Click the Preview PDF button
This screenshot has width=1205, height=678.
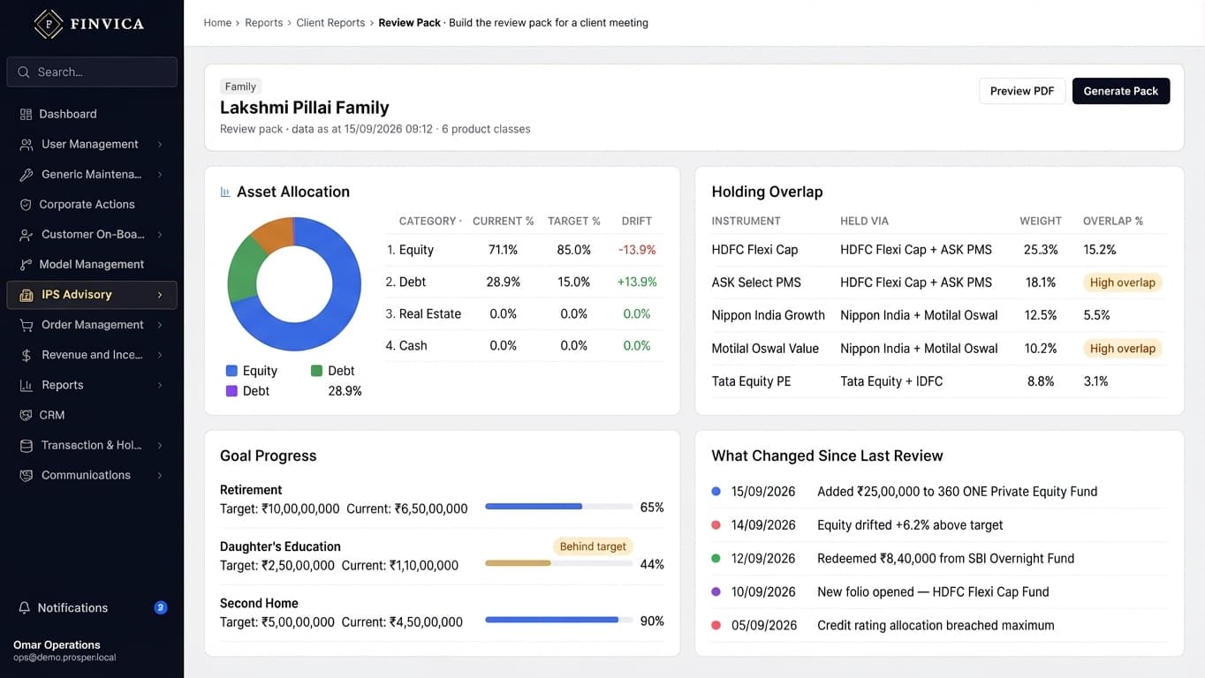(x=1022, y=91)
